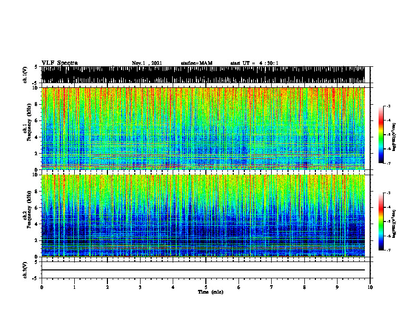This screenshot has height=322, width=417.
Task: Click tick label "5" on the Time axis
Action: (206, 287)
